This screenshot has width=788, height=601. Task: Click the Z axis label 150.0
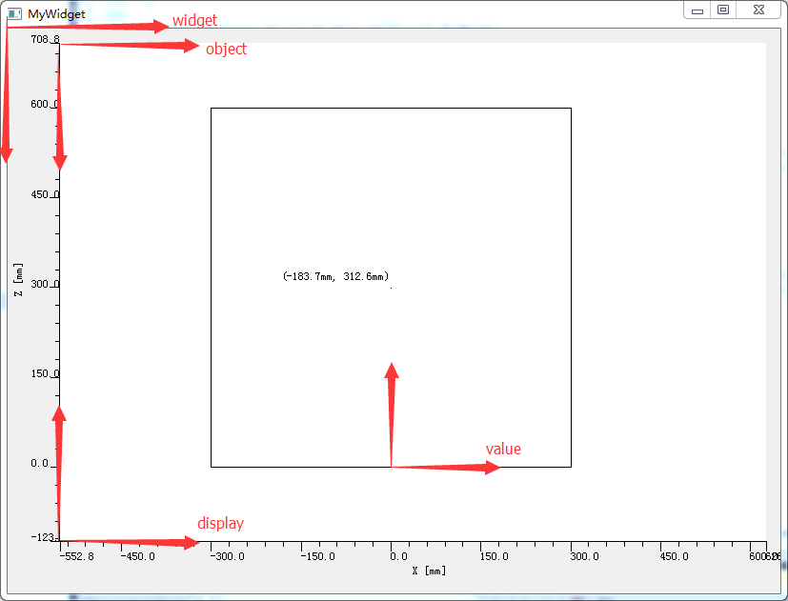45,374
